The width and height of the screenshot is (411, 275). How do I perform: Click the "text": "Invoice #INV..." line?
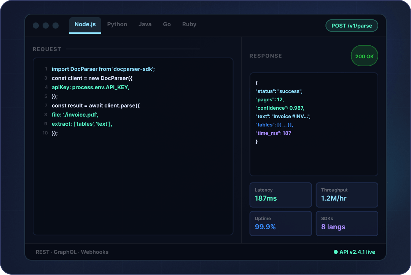[x=283, y=117]
